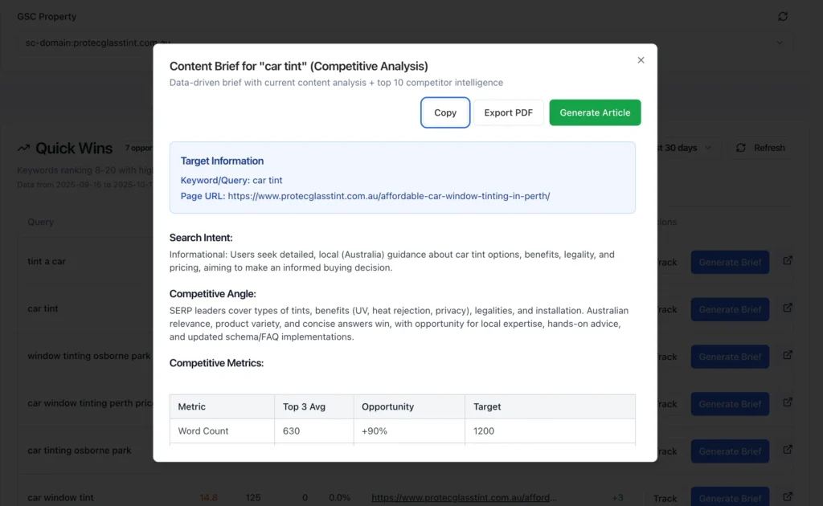823x506 pixels.
Task: Close the Content Brief dialog
Action: click(641, 60)
